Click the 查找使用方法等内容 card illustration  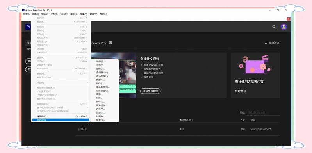tap(255, 64)
